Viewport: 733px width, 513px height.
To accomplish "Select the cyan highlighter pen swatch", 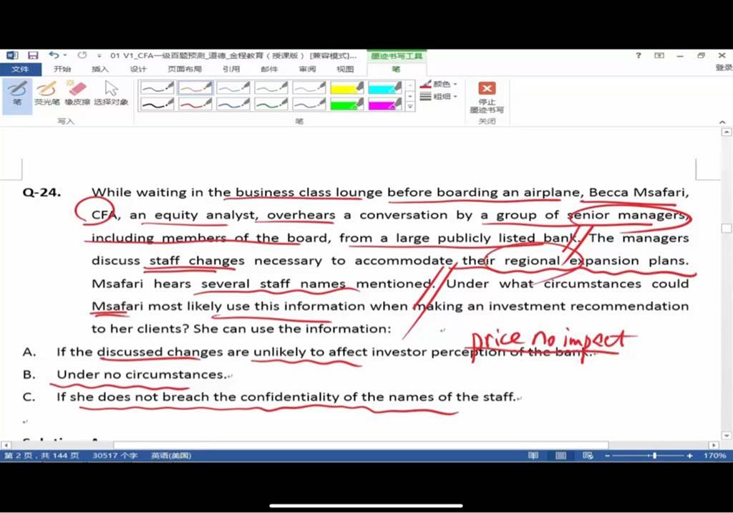I will (x=384, y=87).
